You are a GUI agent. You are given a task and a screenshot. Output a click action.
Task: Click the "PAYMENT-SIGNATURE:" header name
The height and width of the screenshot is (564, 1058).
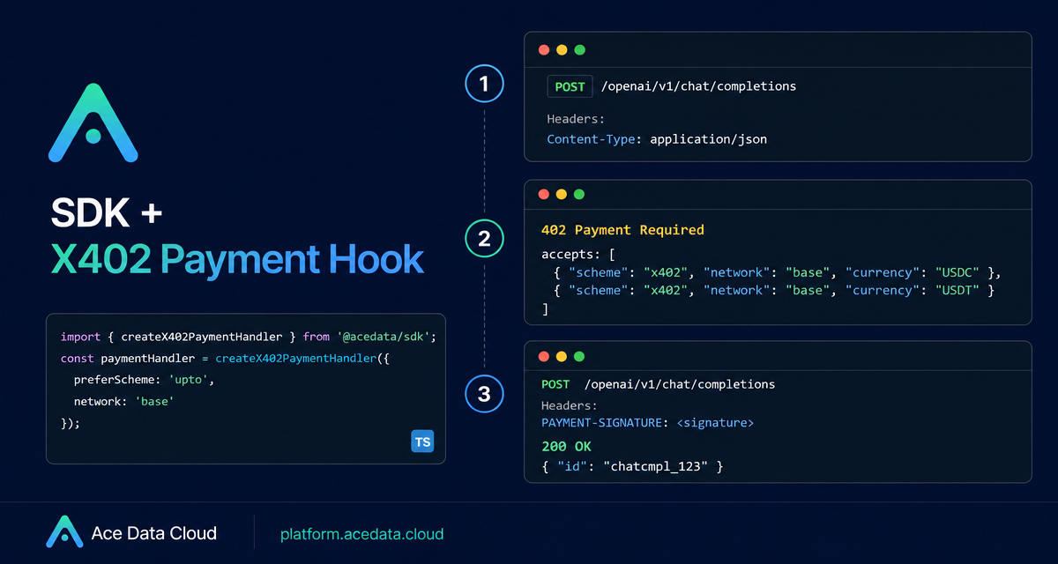click(x=605, y=423)
